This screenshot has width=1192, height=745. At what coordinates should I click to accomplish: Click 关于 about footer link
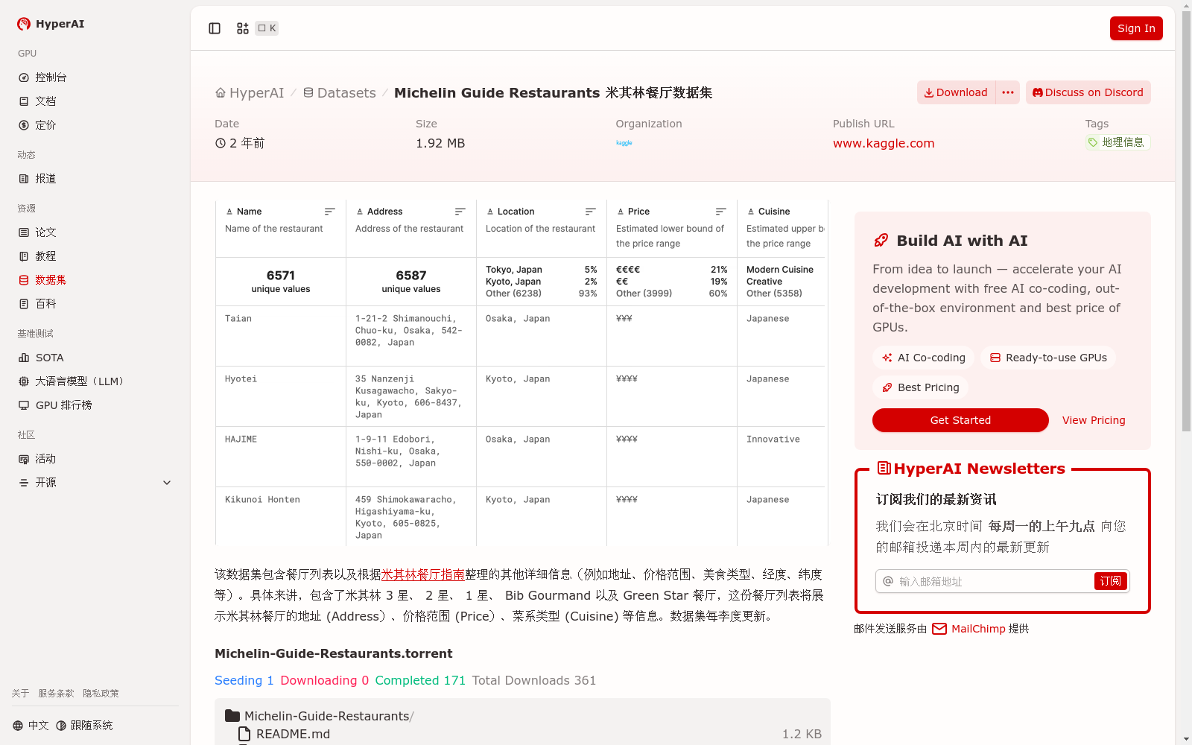20,694
